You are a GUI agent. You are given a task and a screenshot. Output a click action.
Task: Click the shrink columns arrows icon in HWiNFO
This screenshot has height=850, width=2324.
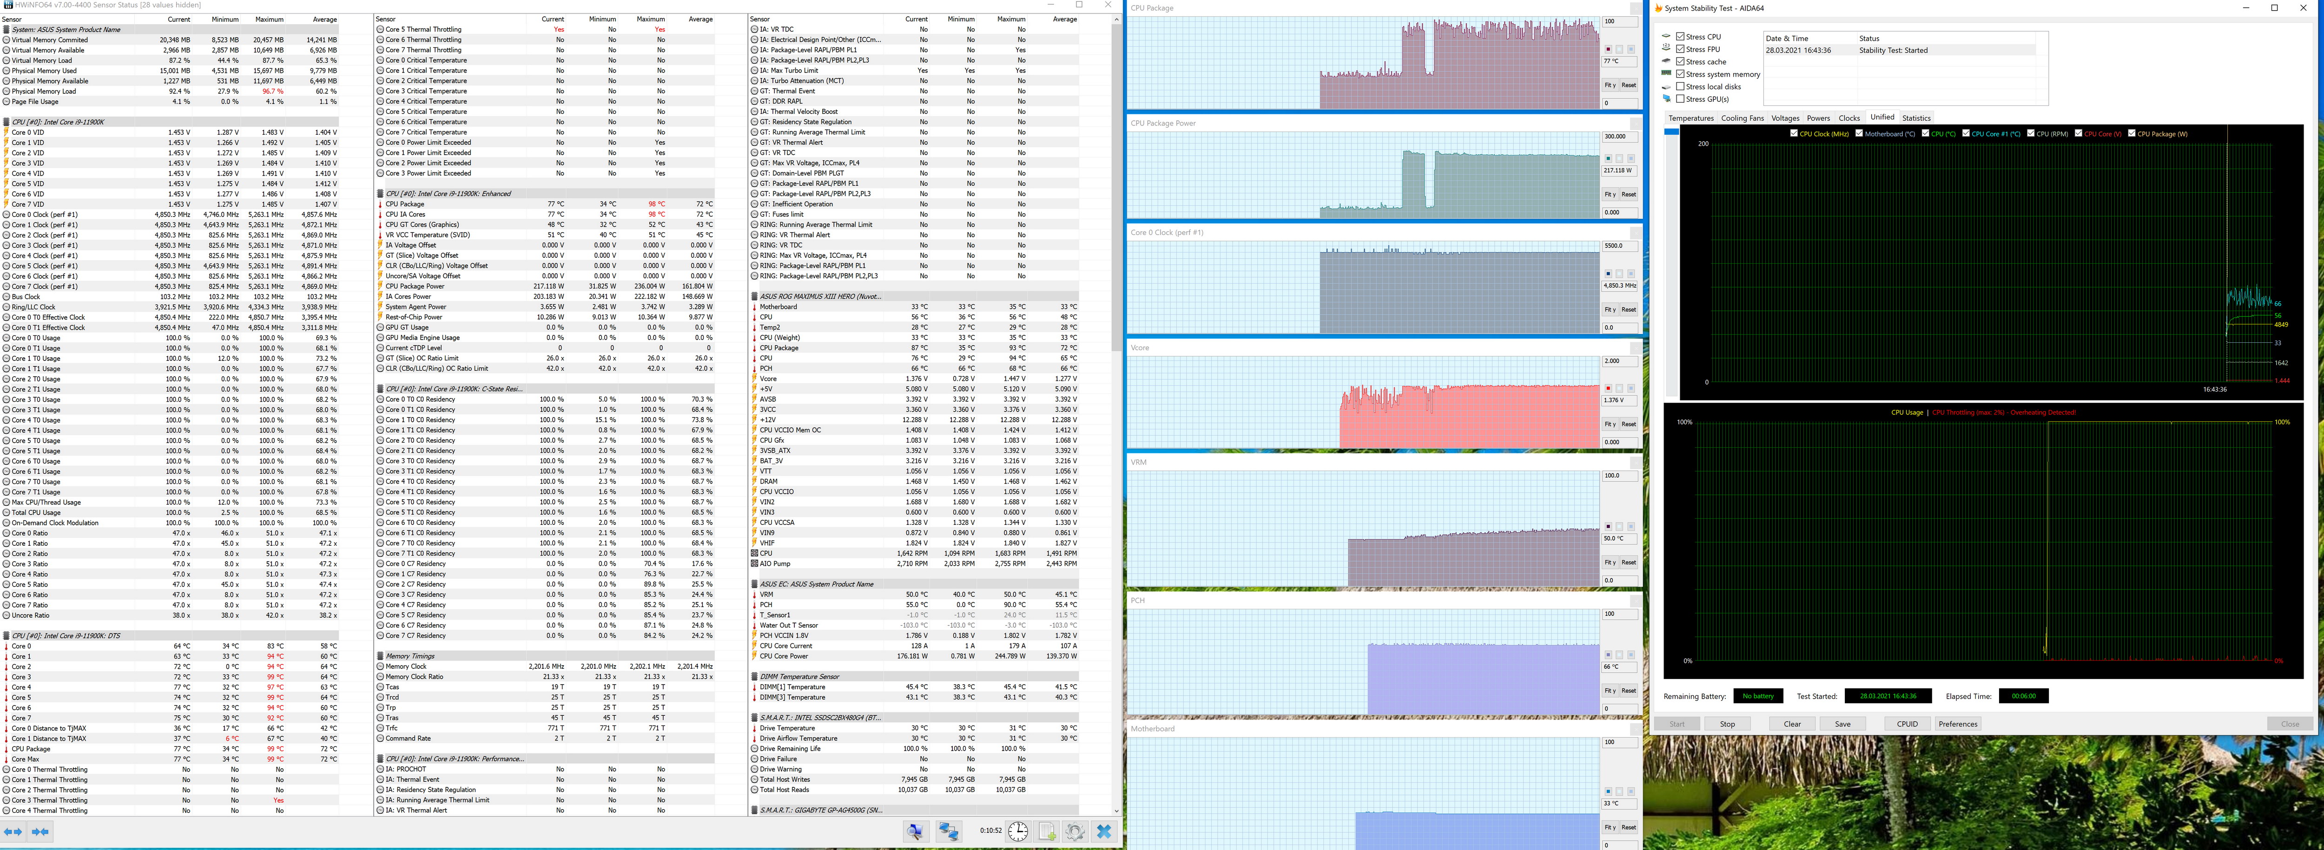[40, 831]
